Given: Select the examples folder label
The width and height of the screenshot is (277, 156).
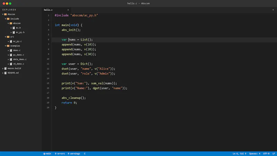Looking at the screenshot, I should pyautogui.click(x=15, y=46).
